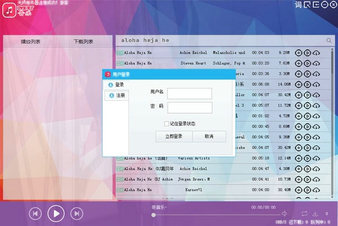
Task: Download the 9.28M song
Action: click(x=316, y=52)
